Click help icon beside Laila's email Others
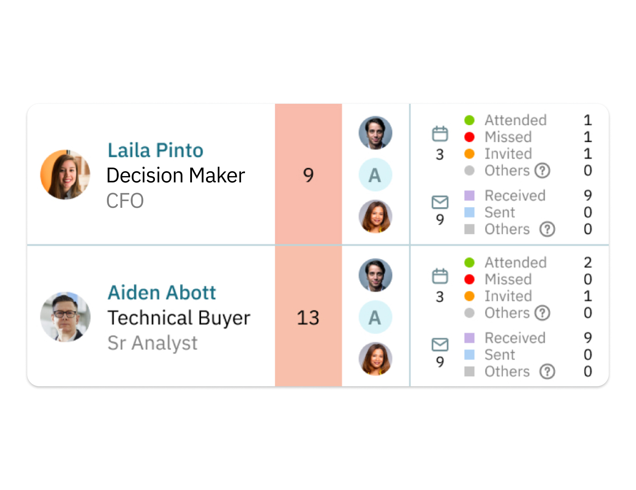The height and width of the screenshot is (490, 636). coord(547,229)
